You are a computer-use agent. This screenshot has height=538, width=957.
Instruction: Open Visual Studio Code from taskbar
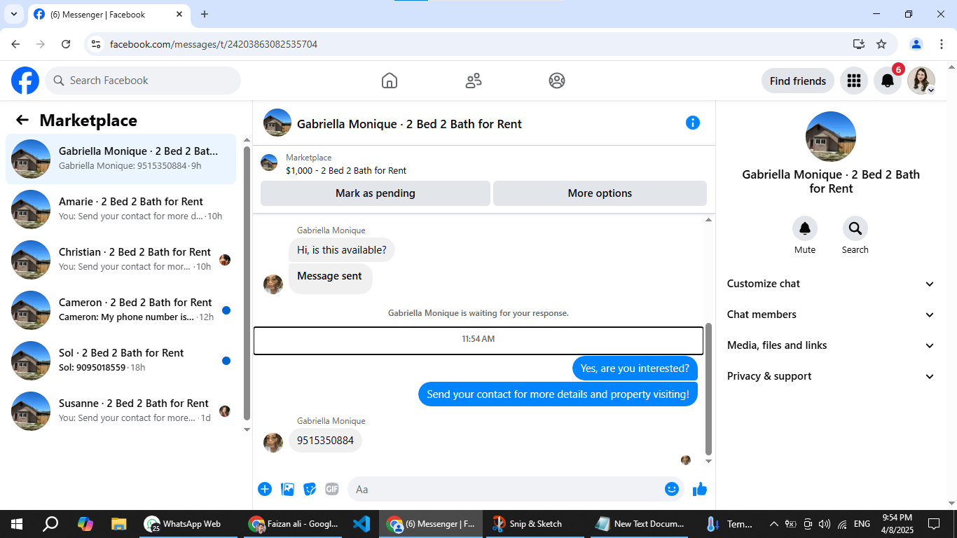click(362, 523)
